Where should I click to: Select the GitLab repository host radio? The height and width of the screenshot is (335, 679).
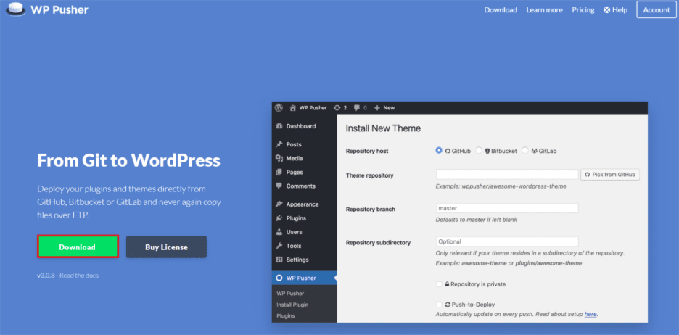525,151
